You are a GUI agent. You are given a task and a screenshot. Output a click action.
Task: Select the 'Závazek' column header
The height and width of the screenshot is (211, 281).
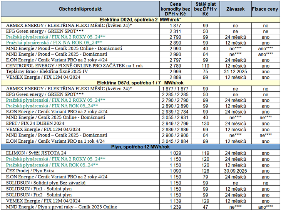click(235, 9)
